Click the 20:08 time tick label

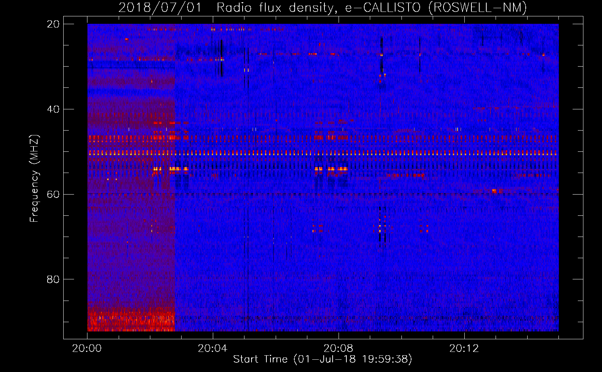(339, 349)
